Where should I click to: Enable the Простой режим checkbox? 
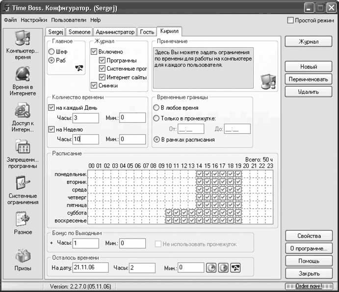click(x=290, y=21)
